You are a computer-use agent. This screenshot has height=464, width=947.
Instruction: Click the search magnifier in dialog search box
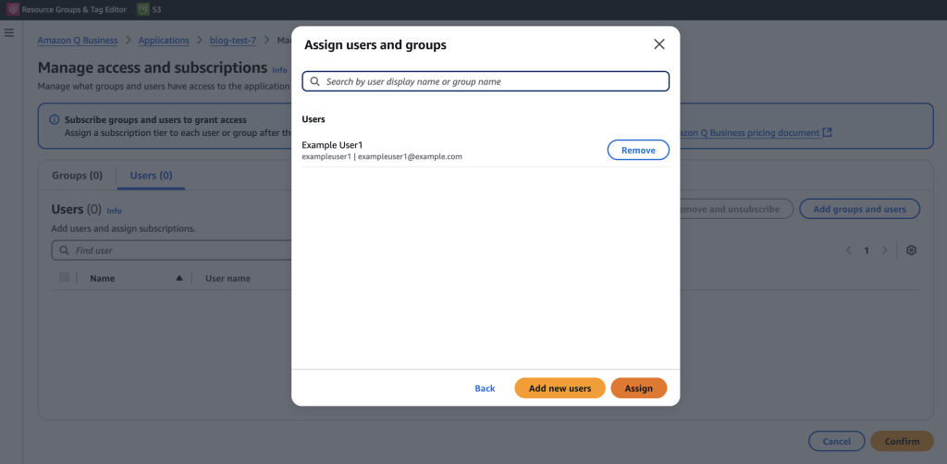click(314, 81)
